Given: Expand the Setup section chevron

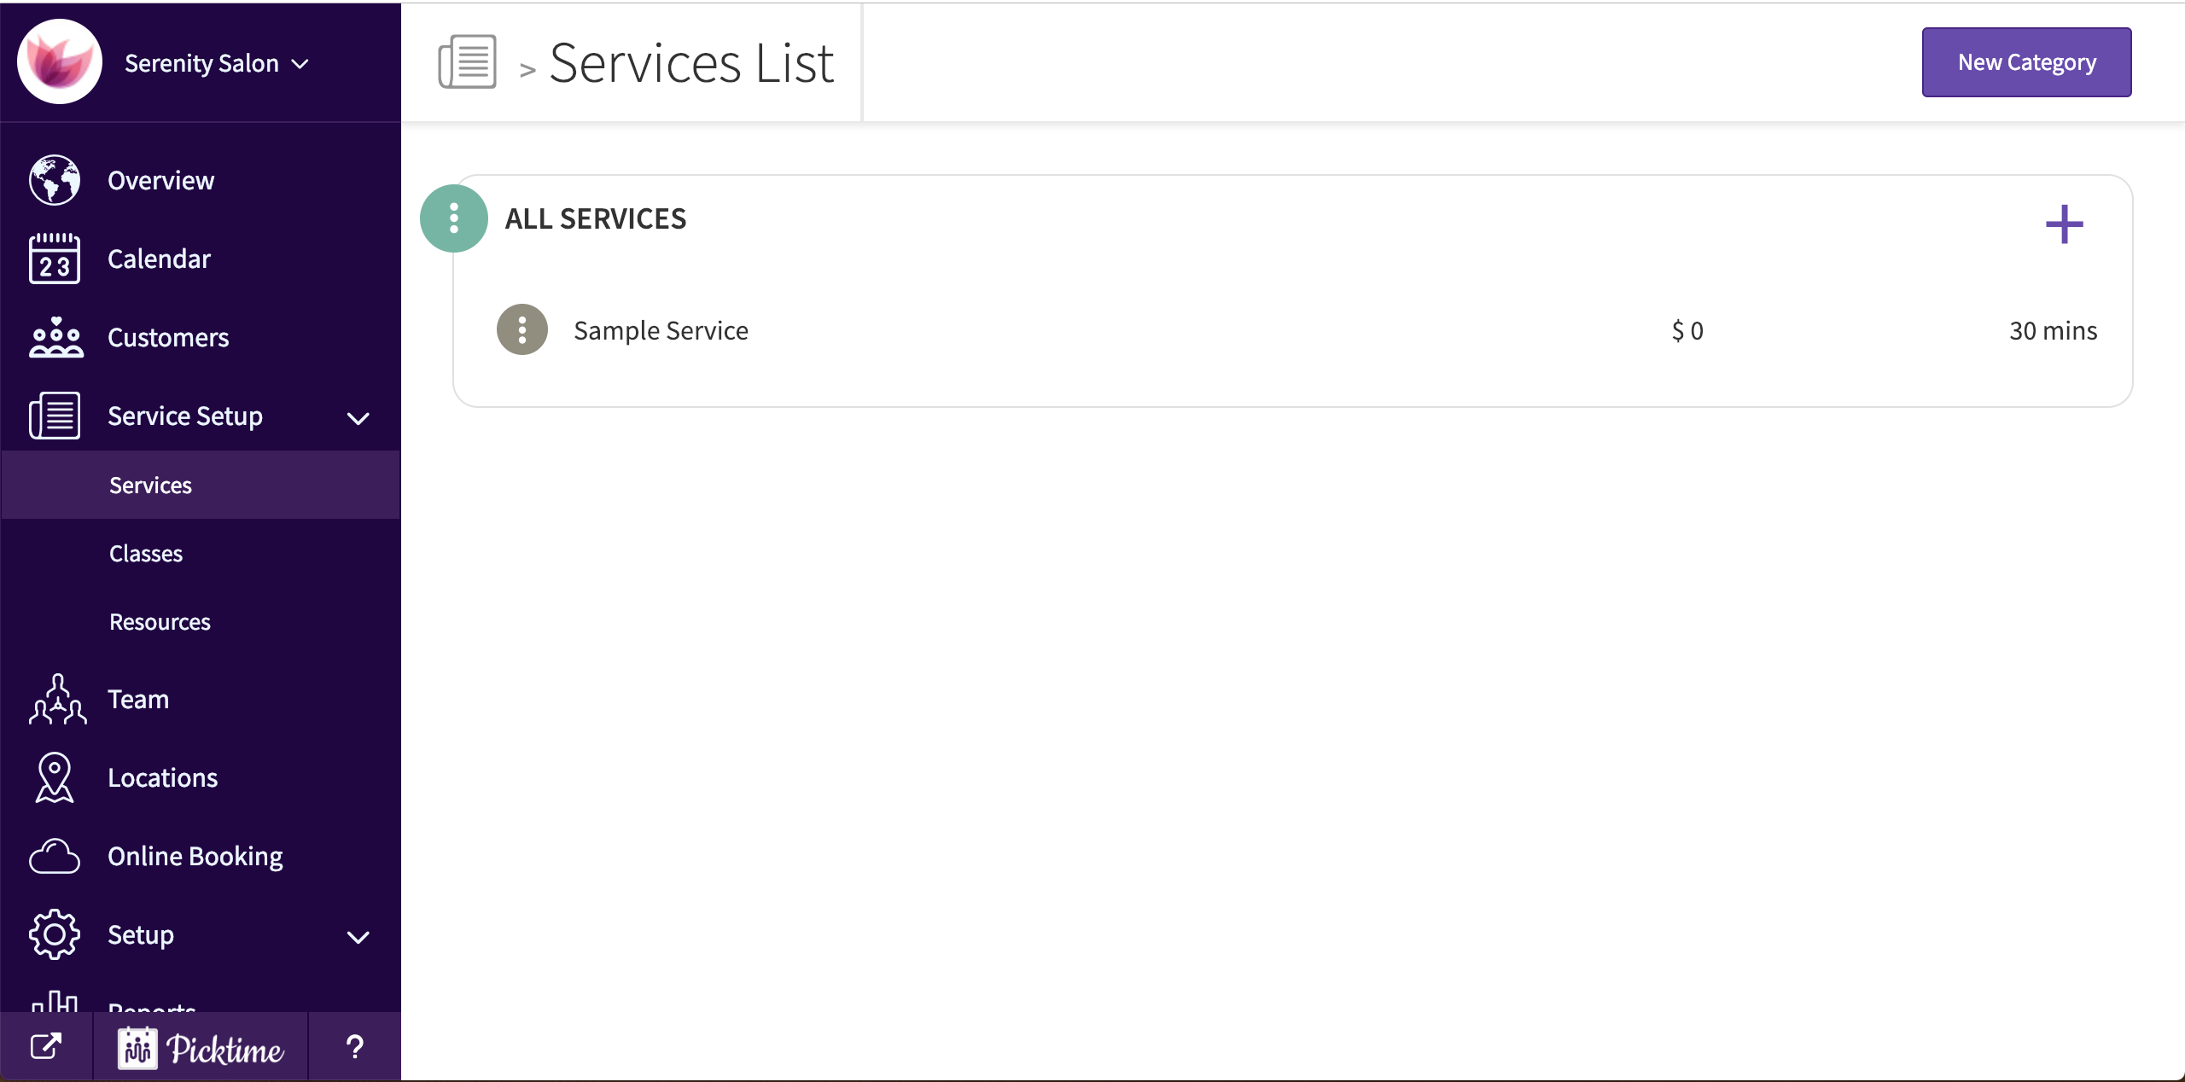Looking at the screenshot, I should tap(358, 936).
